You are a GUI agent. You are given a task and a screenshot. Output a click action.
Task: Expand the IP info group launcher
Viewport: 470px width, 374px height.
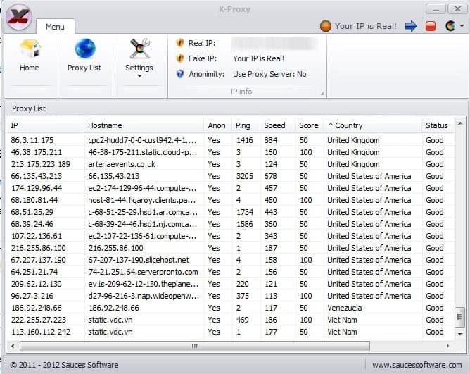point(322,94)
